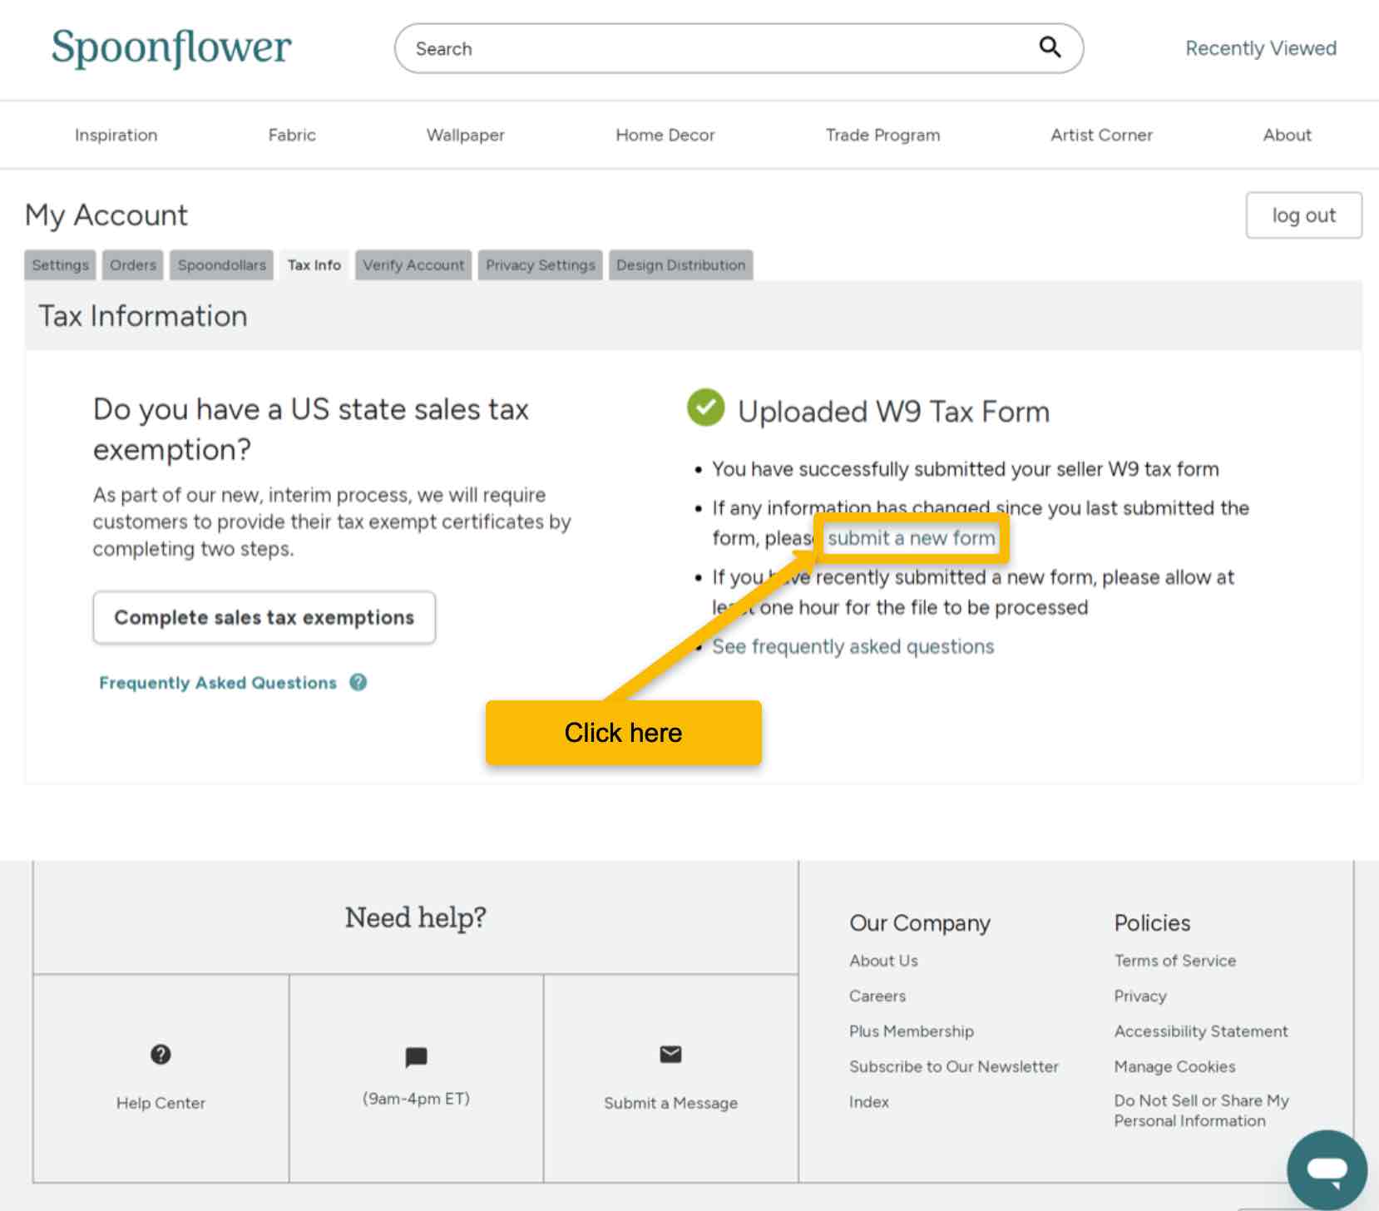
Task: Click the search magnifier icon
Action: pyautogui.click(x=1050, y=47)
